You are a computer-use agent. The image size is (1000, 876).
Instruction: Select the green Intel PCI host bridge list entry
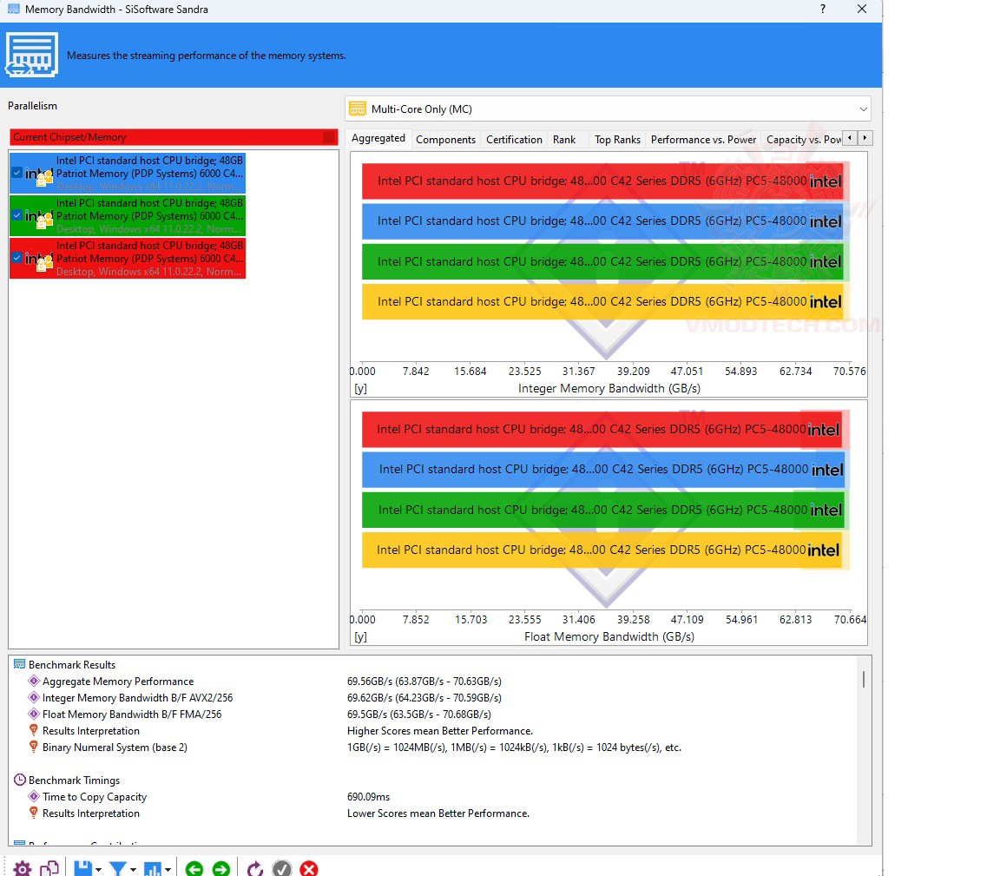[x=128, y=215]
